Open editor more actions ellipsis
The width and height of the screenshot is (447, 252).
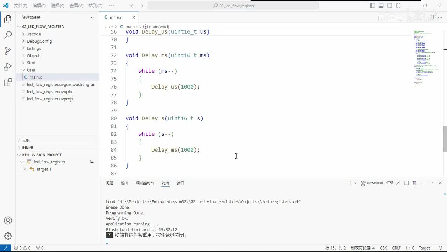(x=440, y=17)
